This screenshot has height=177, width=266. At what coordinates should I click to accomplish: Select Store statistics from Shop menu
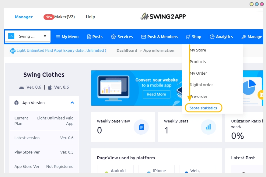203,108
